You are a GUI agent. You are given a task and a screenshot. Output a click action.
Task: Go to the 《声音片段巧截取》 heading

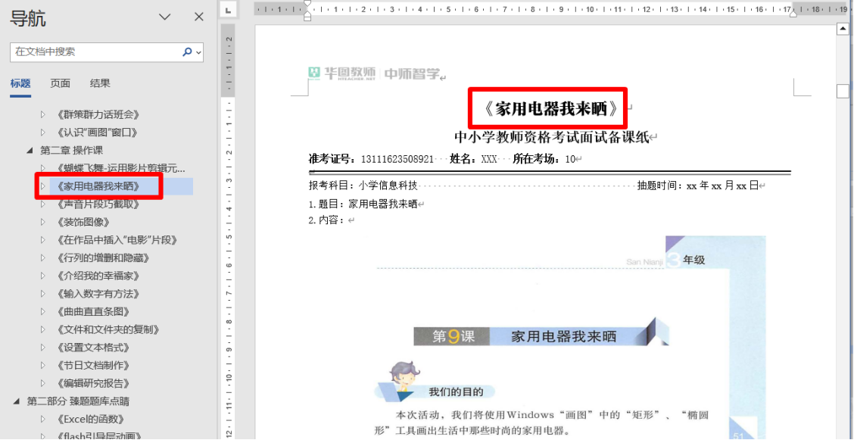98,204
